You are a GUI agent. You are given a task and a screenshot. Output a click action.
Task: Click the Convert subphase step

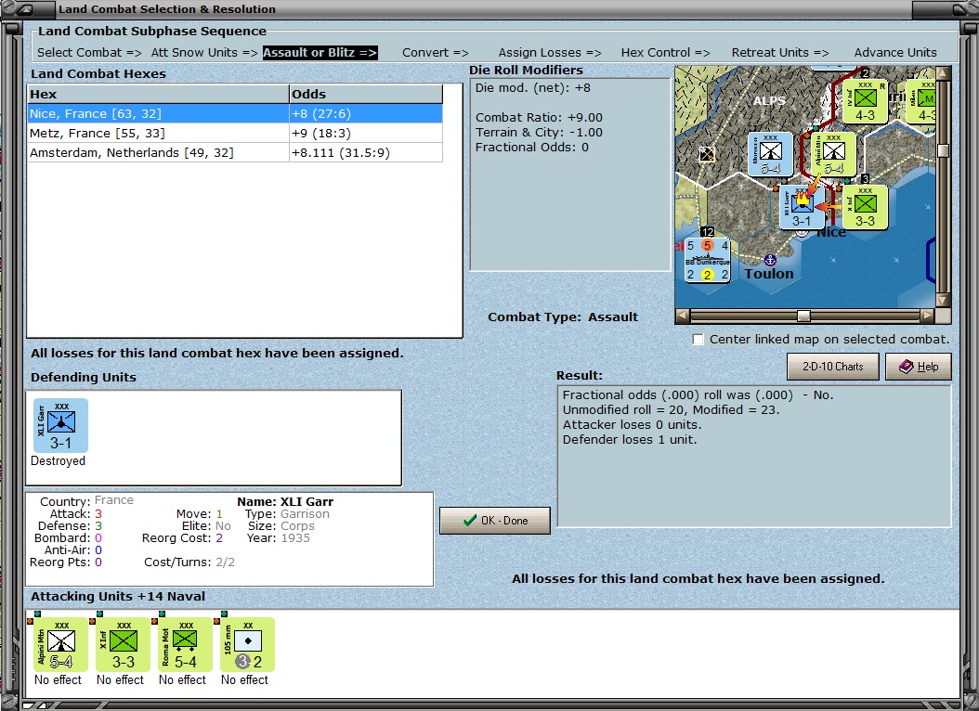436,52
